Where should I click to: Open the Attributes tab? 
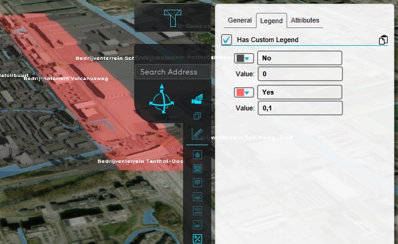tap(305, 20)
